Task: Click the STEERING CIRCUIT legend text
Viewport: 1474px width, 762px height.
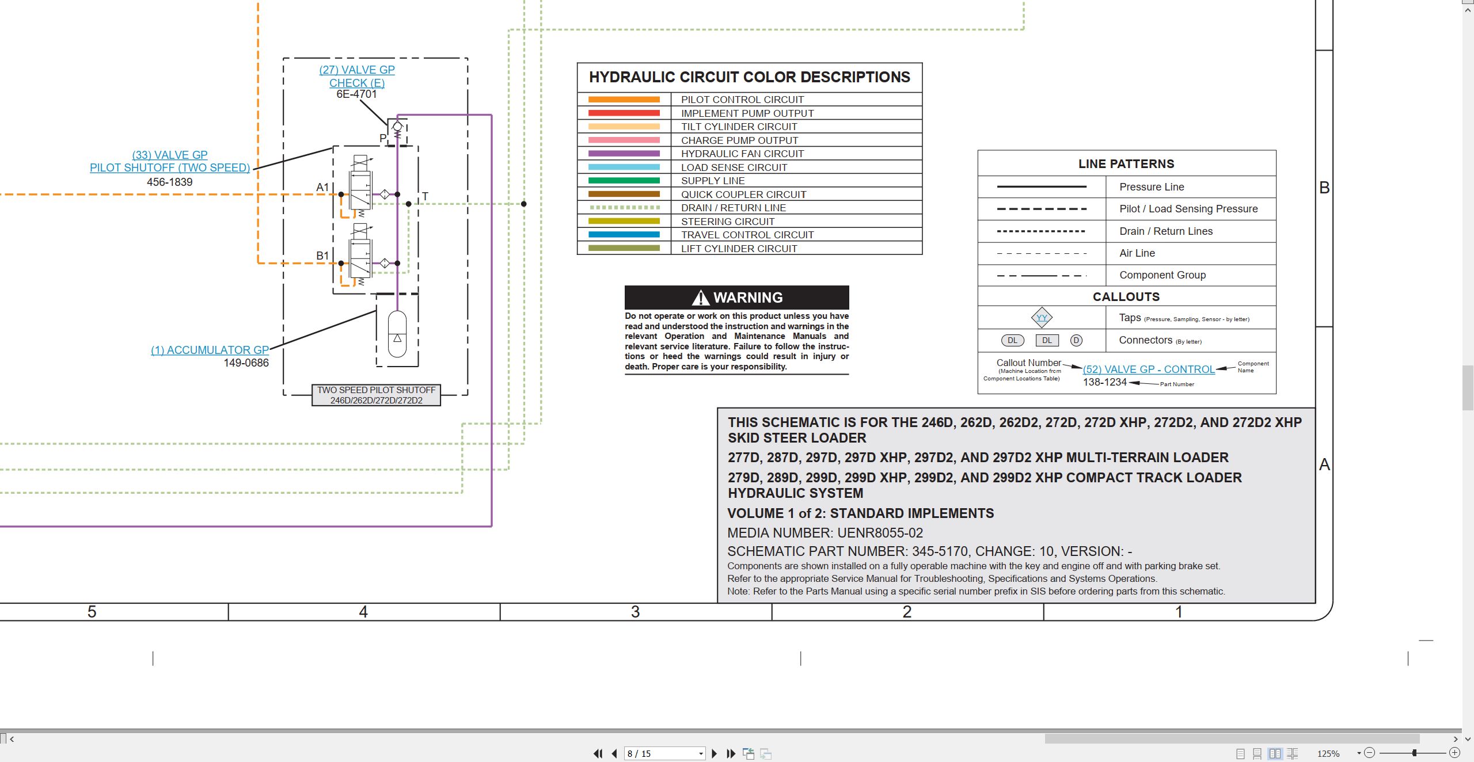Action: point(728,222)
